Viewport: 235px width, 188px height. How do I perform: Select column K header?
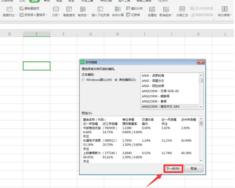coord(198,34)
